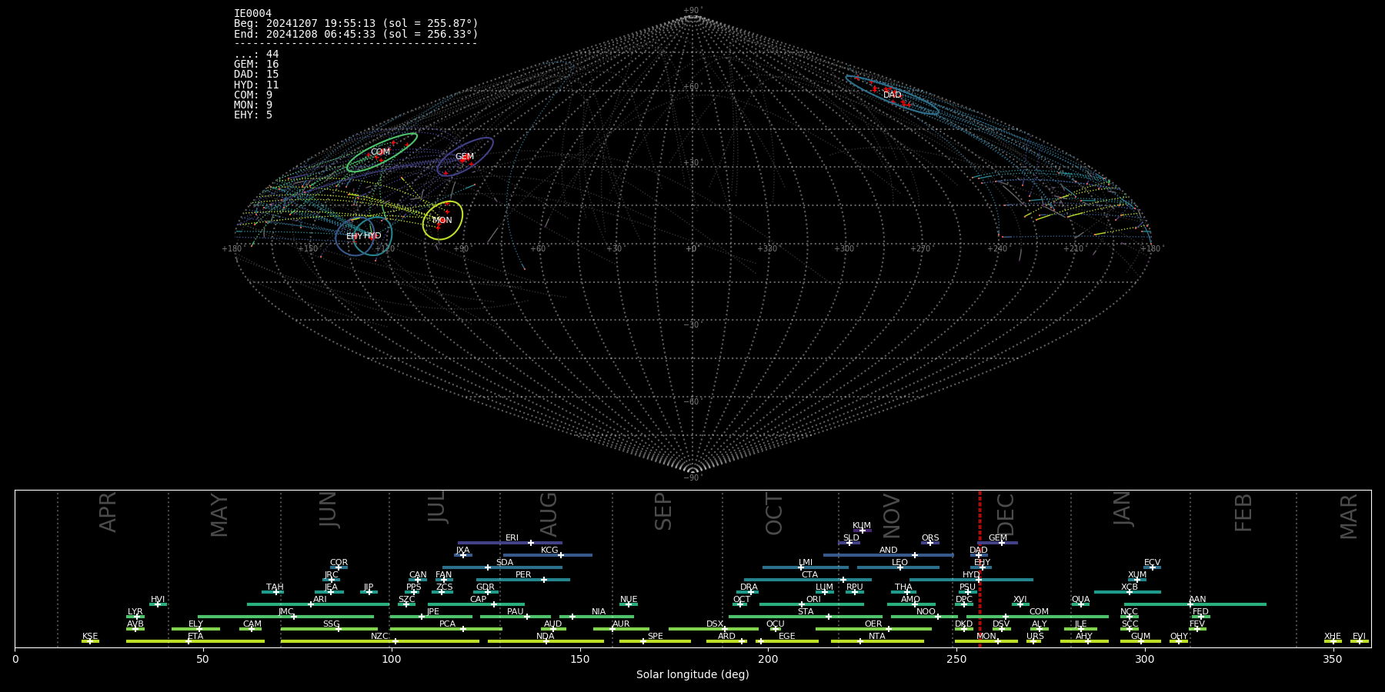Image resolution: width=1385 pixels, height=692 pixels.
Task: Click the '...: 44' sporadic count line
Action: pos(256,54)
